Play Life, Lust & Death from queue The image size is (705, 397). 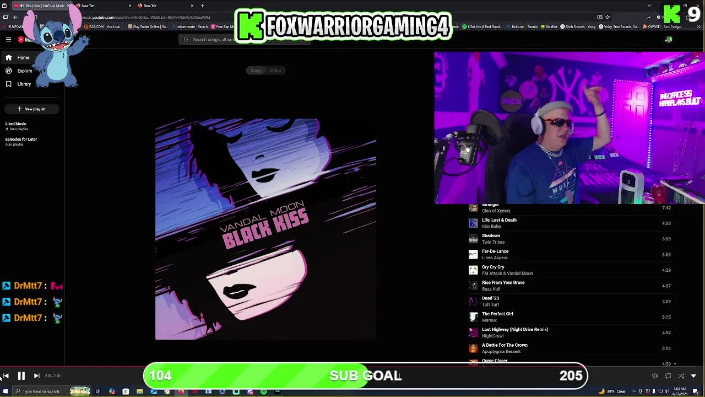(x=570, y=223)
